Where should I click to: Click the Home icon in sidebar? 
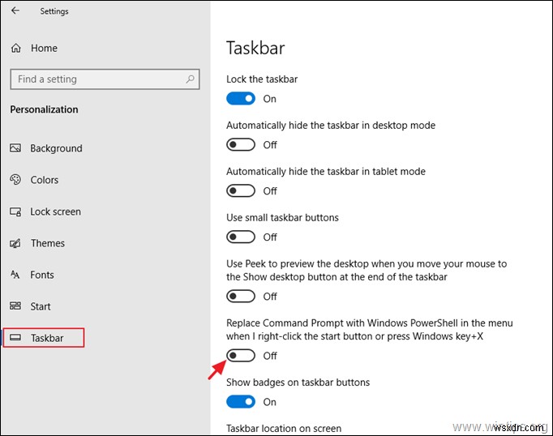tap(16, 49)
